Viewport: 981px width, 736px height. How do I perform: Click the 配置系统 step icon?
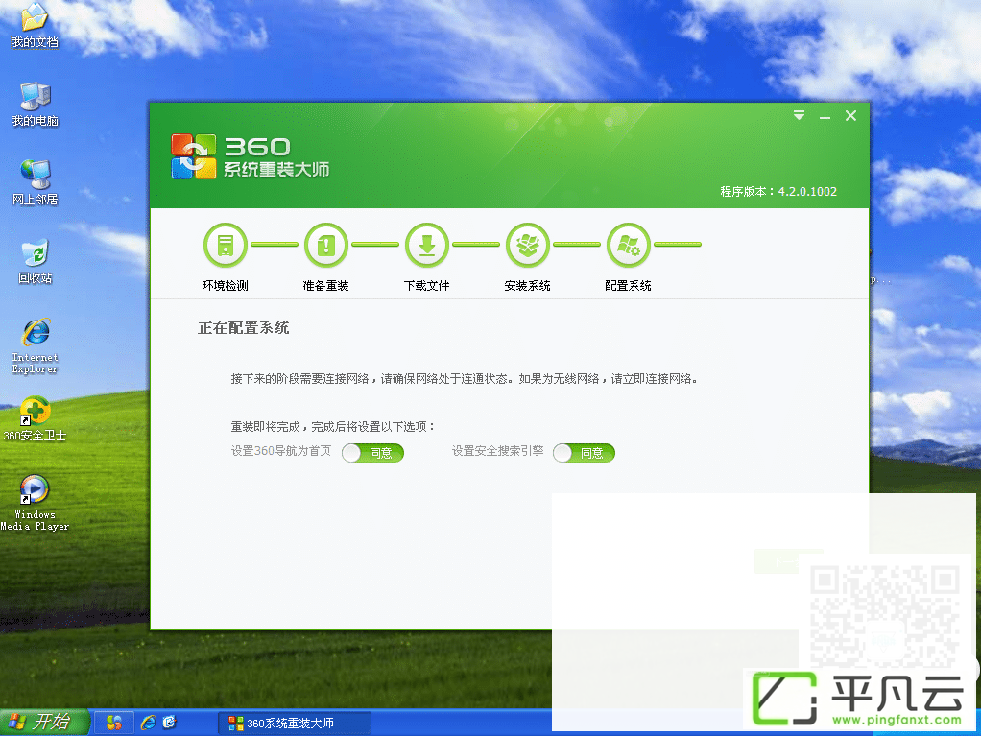(628, 245)
